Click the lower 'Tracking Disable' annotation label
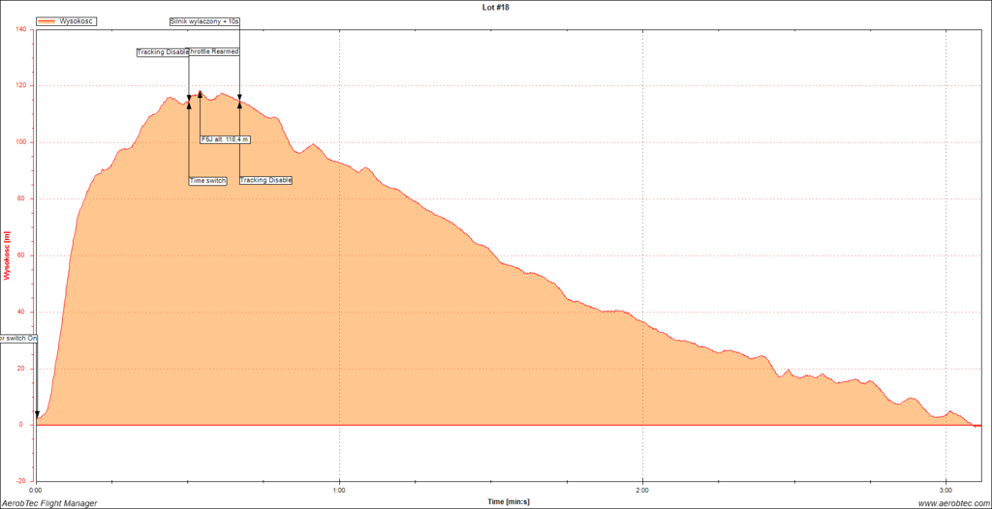 (x=265, y=180)
